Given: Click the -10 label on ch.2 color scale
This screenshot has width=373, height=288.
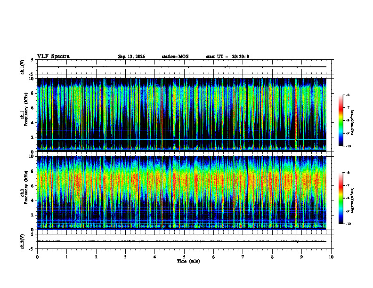Looking at the screenshot, I should point(348,224).
